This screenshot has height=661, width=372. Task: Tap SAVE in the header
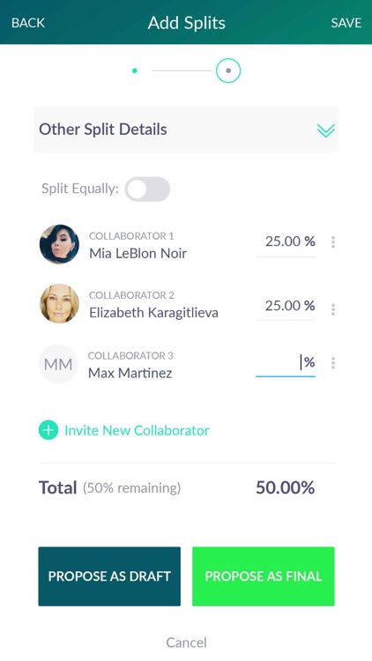click(x=346, y=23)
